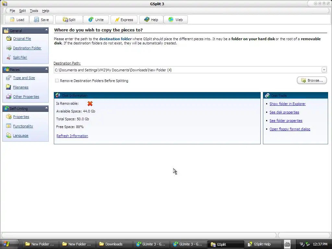Click the Save toolbar button
Screen dimensions: 332x249
(x=41, y=20)
